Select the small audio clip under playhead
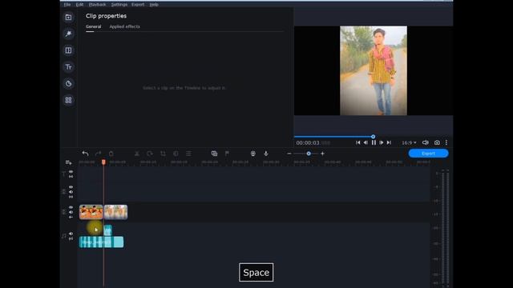This screenshot has height=288, width=513. pyautogui.click(x=107, y=230)
